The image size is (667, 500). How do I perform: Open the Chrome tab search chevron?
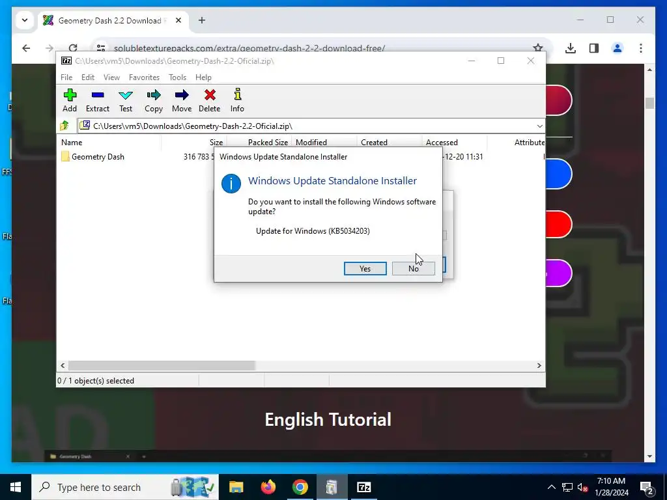[x=25, y=20]
